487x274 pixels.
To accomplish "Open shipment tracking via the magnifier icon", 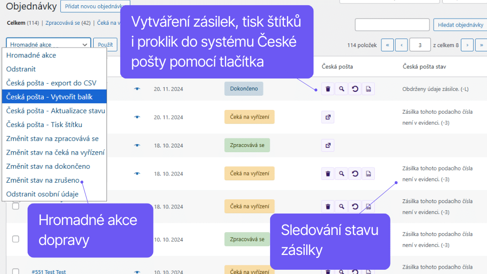I will (x=341, y=88).
